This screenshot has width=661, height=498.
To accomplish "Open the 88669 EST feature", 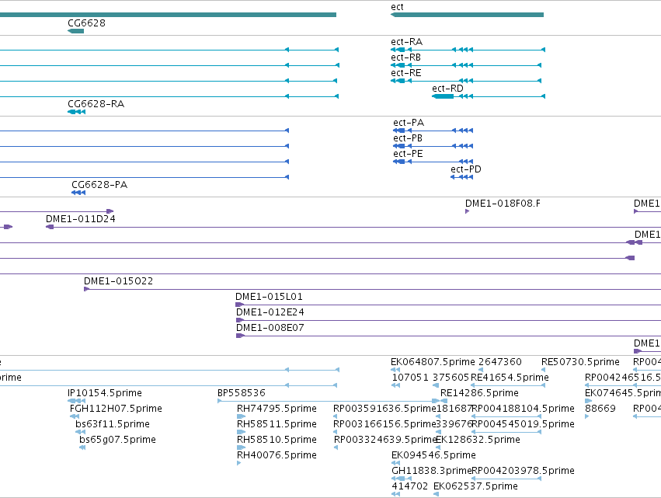I will (586, 416).
